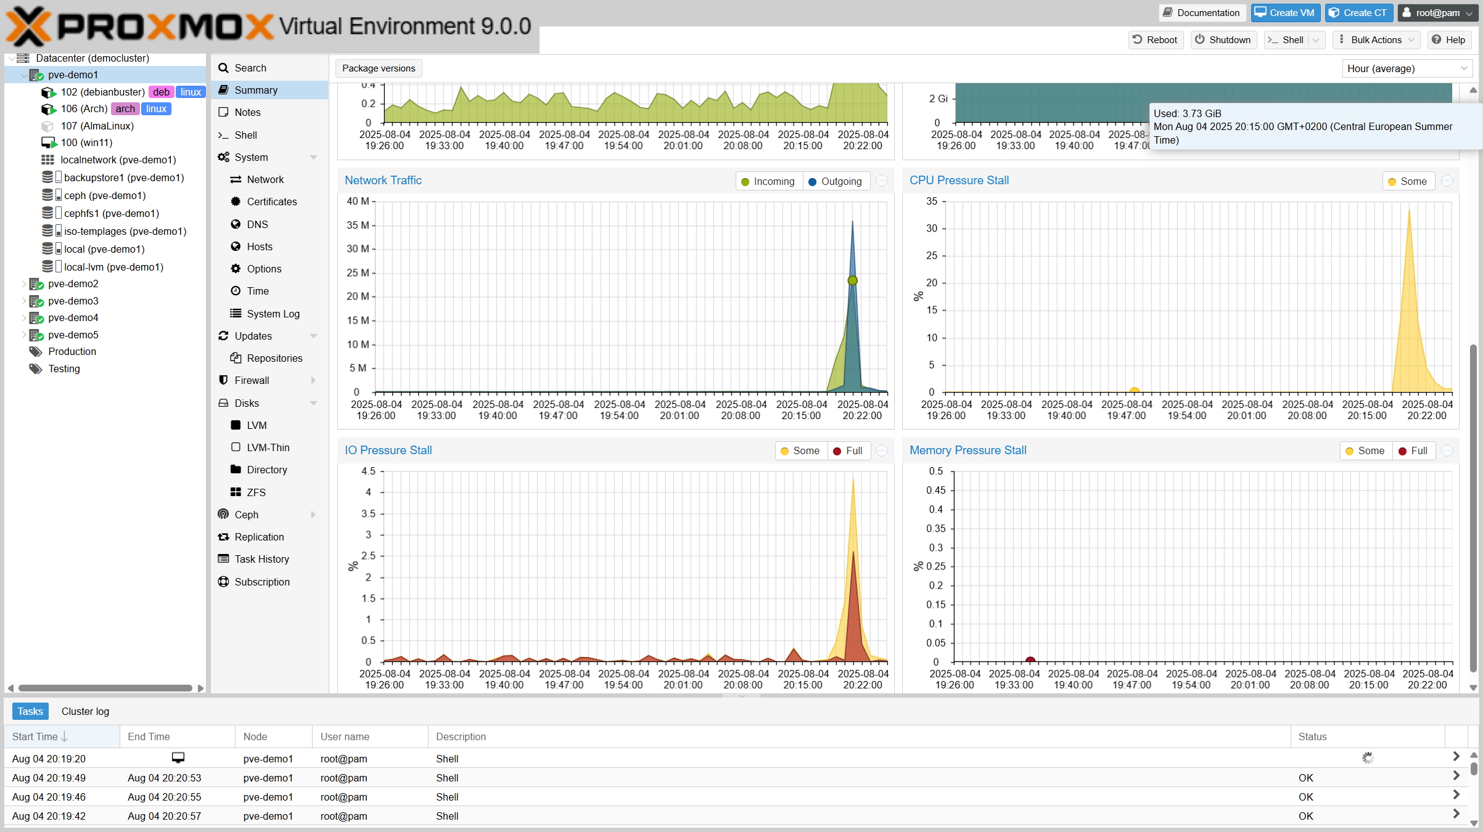The height and width of the screenshot is (832, 1483).
Task: Click the Ceph radar icon in sidebar
Action: click(x=223, y=514)
